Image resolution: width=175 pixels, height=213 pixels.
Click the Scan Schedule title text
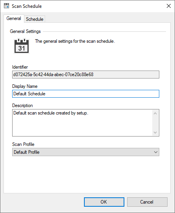pos(27,6)
